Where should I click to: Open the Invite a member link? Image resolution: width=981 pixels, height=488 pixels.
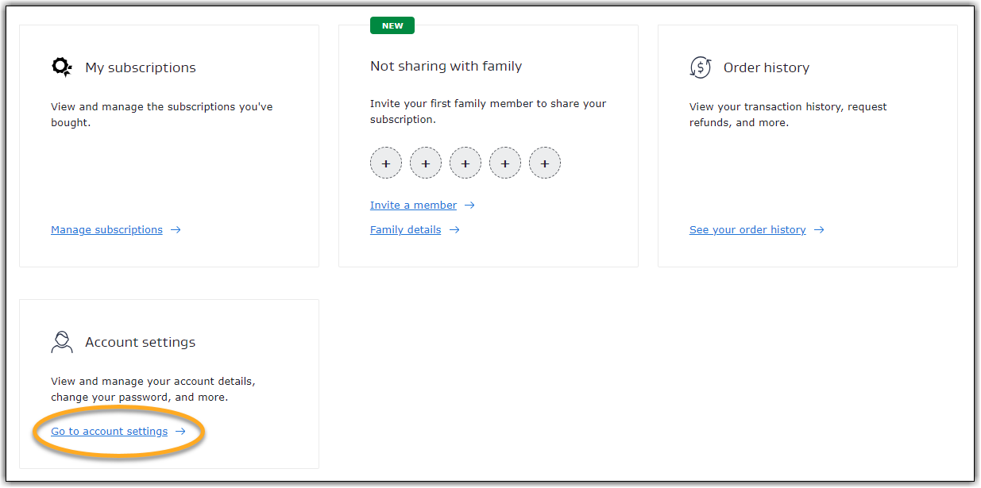pos(413,206)
